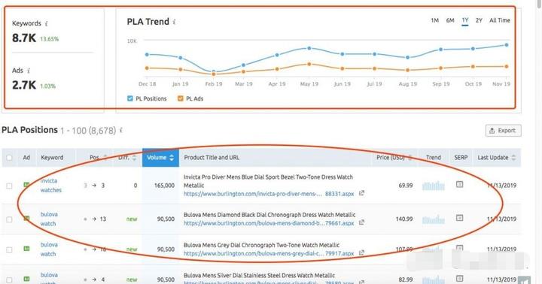The width and height of the screenshot is (542, 284).
Task: Open external link icon for Bulova Diamond Black URL
Action: (x=361, y=222)
